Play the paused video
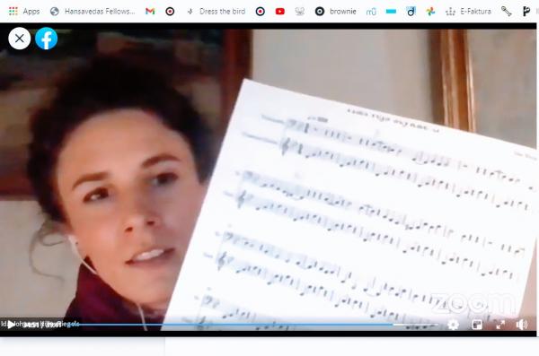Screen dimensions: 539x356 tap(11, 325)
